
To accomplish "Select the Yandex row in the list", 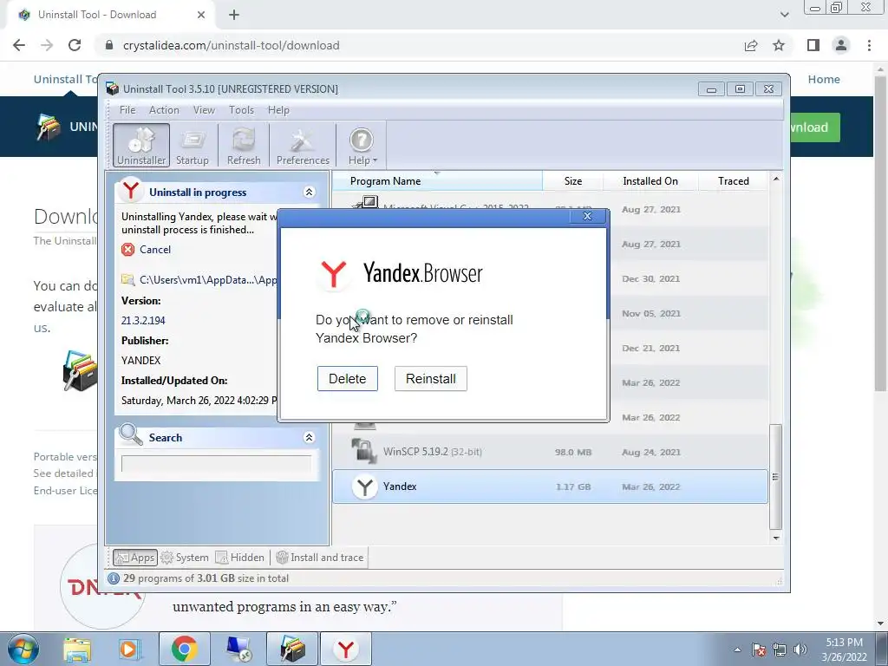I will 550,486.
